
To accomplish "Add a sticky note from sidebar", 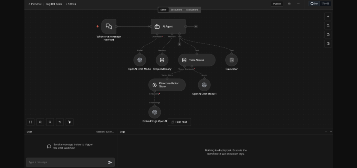I will tap(328, 35).
